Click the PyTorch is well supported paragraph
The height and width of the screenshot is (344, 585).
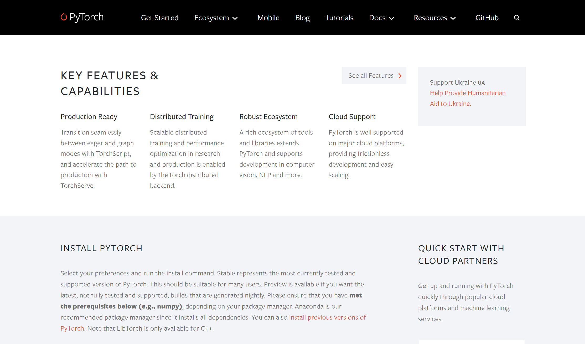point(366,154)
